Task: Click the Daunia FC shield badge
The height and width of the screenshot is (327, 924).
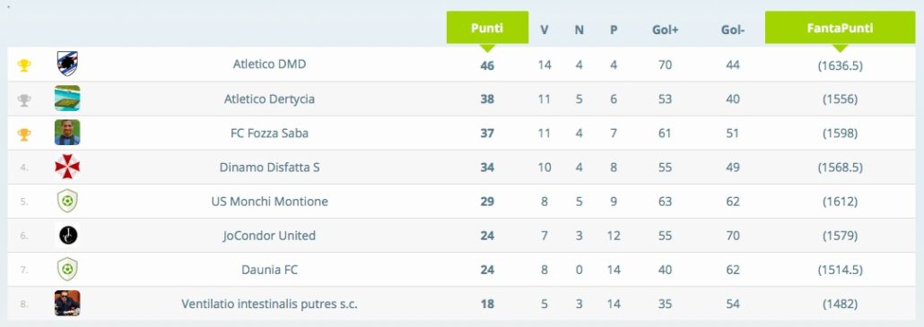Action: tap(67, 269)
